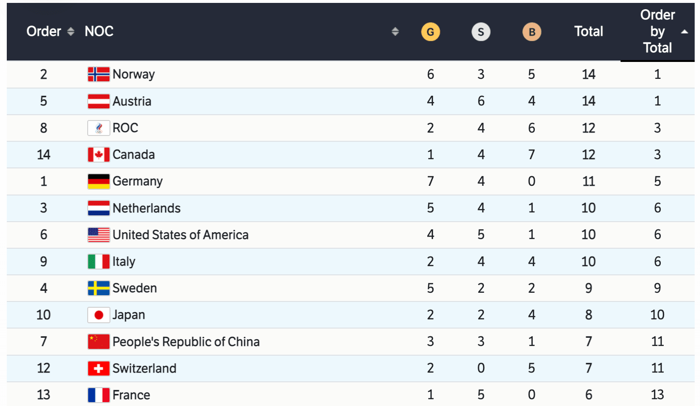Open People's Republic of China link

point(186,342)
